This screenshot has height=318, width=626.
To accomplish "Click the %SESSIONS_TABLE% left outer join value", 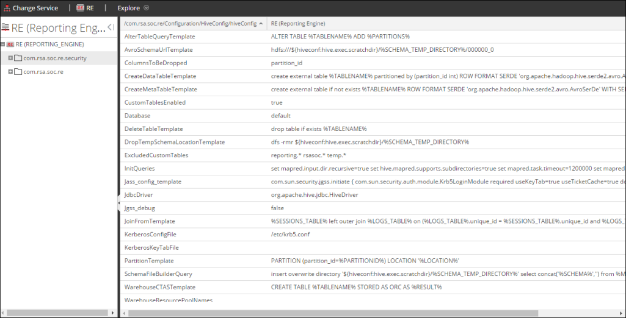I will tap(447, 221).
